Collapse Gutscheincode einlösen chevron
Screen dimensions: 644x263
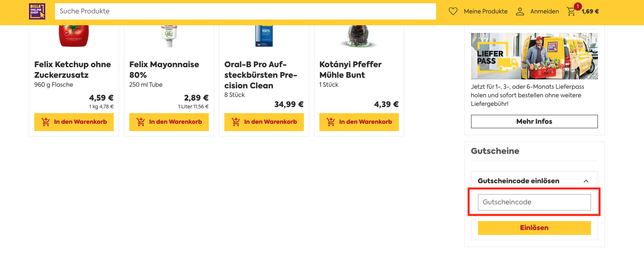tap(586, 181)
